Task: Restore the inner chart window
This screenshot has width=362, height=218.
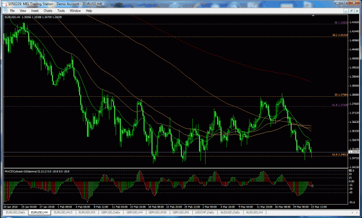Action: [352, 11]
